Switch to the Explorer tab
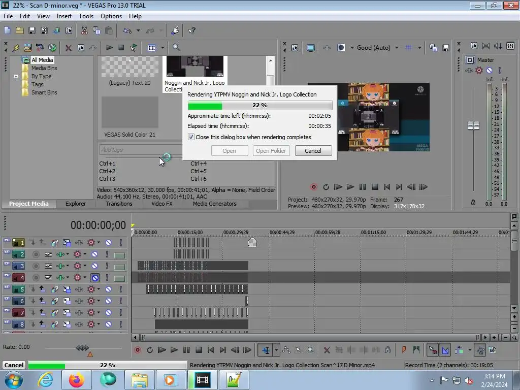This screenshot has height=390, width=520. tap(76, 204)
